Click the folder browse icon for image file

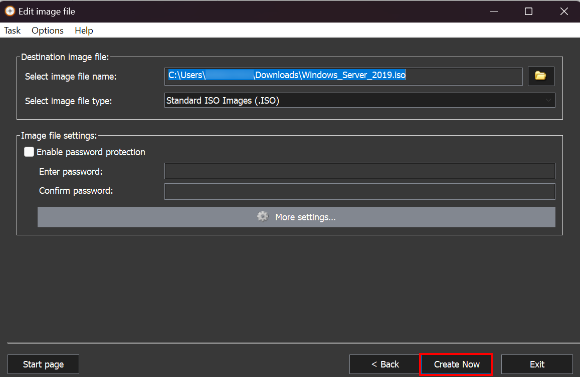click(x=540, y=76)
